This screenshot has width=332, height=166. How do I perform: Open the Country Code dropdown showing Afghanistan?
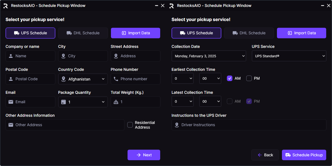[x=83, y=79]
